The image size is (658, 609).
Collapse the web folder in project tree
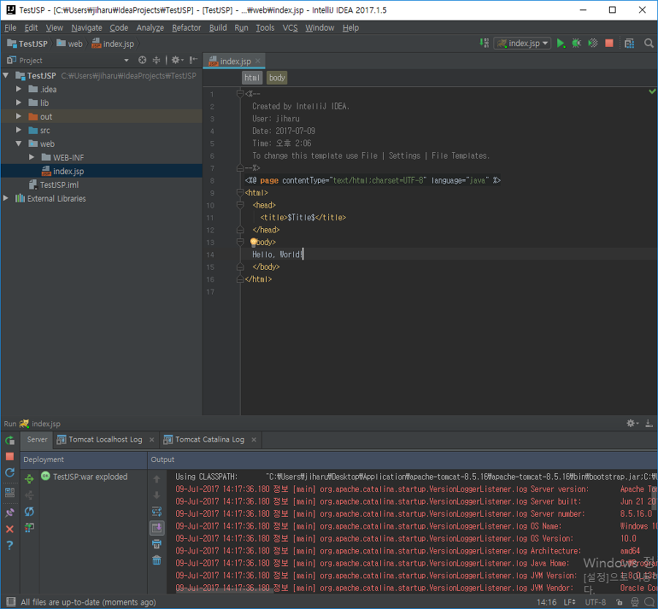coord(18,143)
